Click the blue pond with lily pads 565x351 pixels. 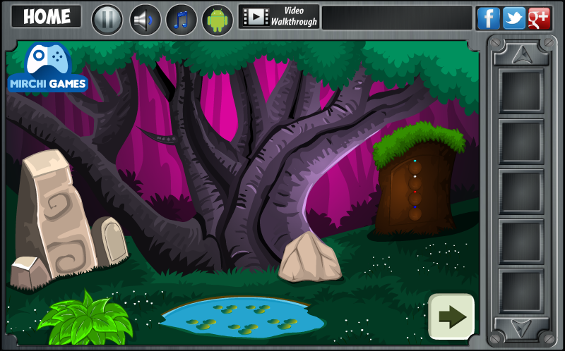point(244,317)
